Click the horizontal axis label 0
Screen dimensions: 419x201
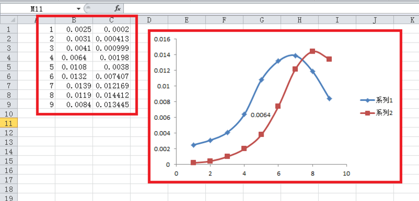[176, 174]
